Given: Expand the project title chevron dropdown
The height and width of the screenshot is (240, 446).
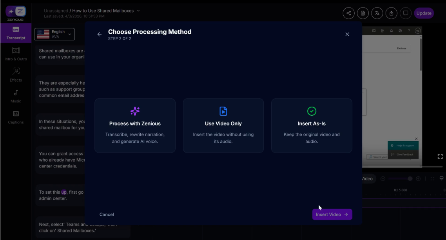Looking at the screenshot, I should click(x=138, y=11).
